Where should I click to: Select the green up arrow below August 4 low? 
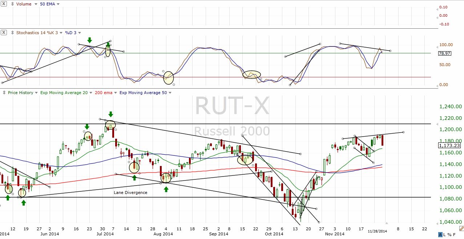(x=166, y=189)
